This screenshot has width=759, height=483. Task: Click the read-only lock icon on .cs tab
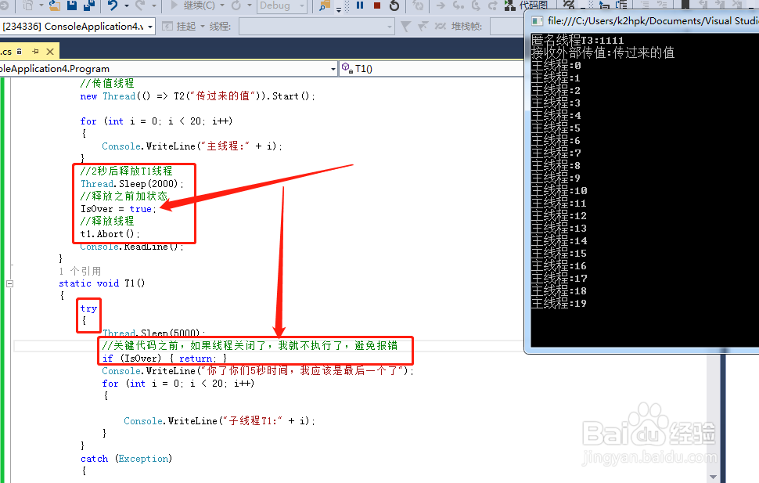click(20, 51)
